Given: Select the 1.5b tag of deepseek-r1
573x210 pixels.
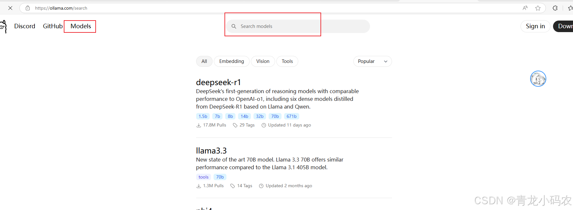Looking at the screenshot, I should (203, 116).
